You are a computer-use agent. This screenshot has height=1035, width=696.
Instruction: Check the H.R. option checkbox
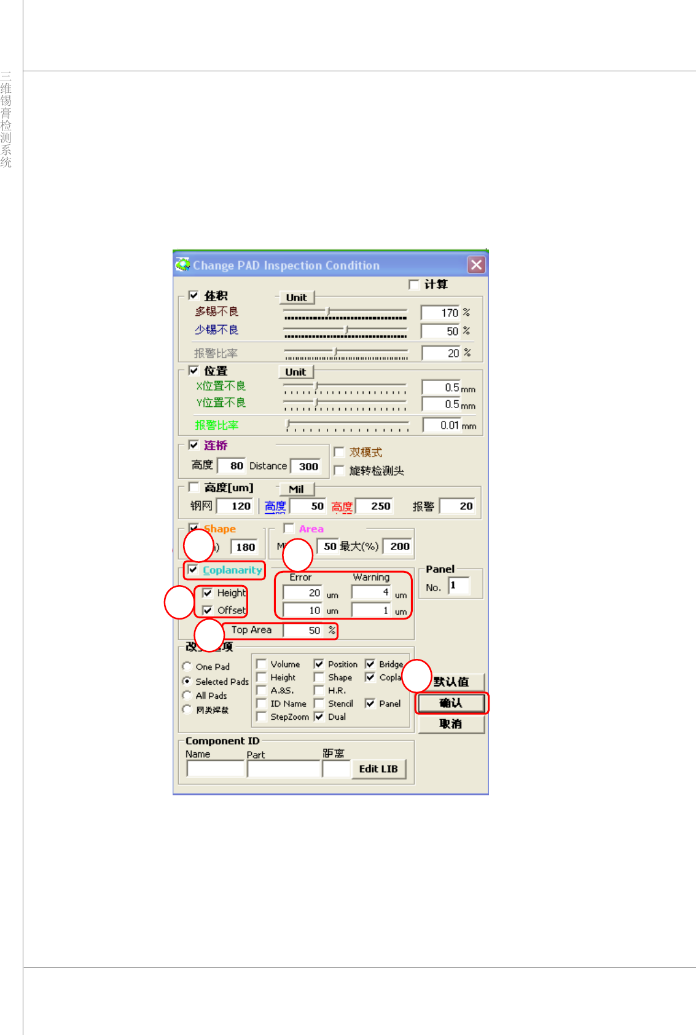coord(319,690)
